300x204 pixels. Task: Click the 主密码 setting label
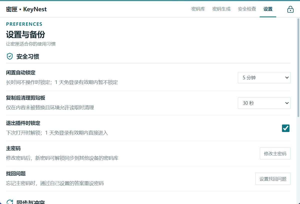(13, 148)
